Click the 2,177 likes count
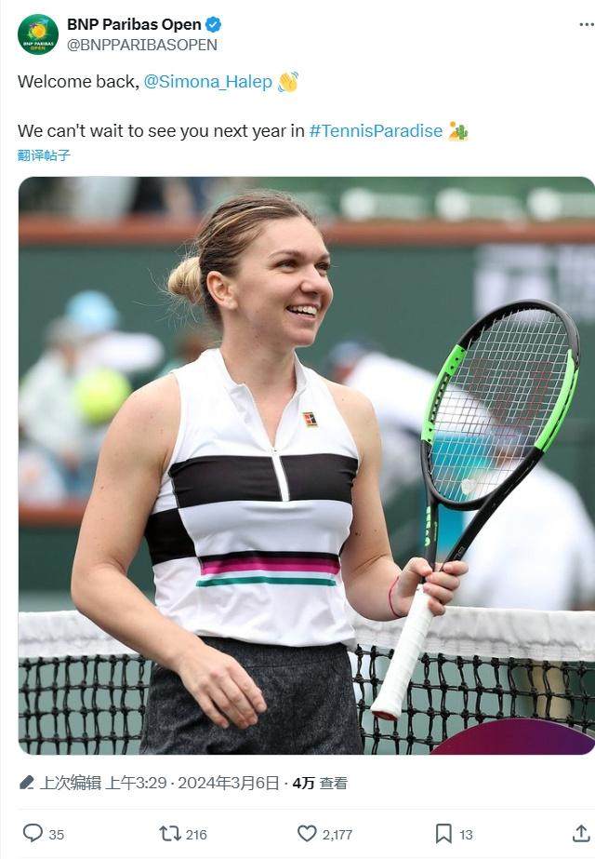Screen dimensions: 595x859 tap(337, 835)
